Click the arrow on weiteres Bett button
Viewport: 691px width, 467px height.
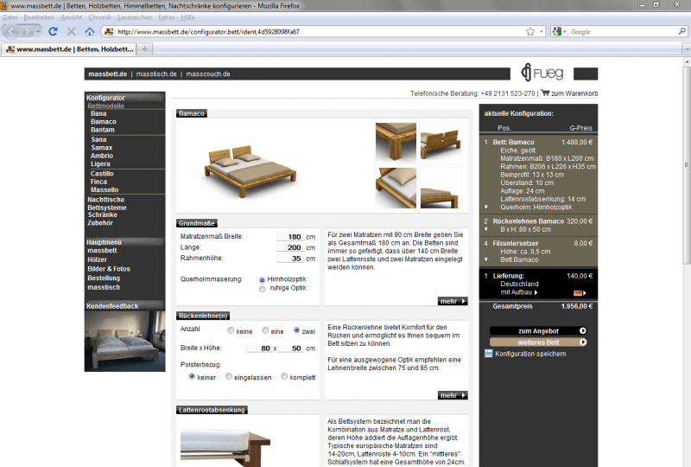point(582,342)
